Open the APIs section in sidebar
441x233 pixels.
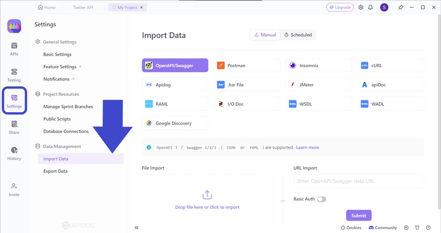(14, 49)
